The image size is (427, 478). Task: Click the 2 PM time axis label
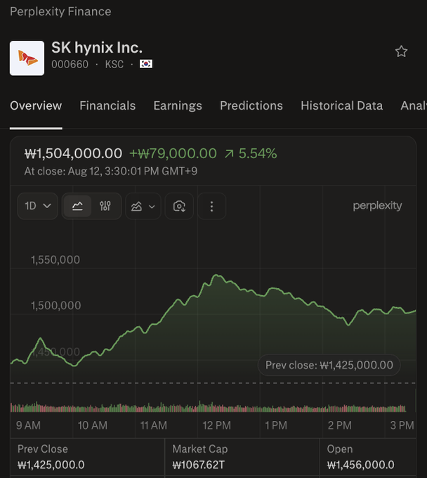[x=340, y=425]
